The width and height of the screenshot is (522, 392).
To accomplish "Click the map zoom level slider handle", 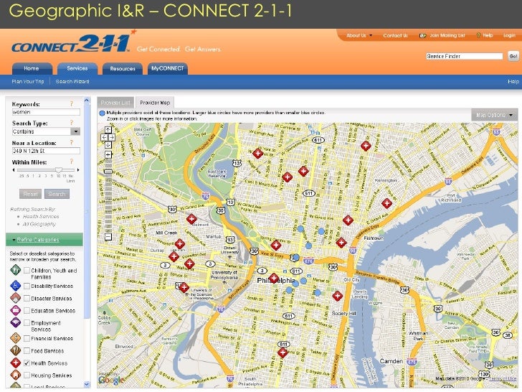I will (108, 172).
